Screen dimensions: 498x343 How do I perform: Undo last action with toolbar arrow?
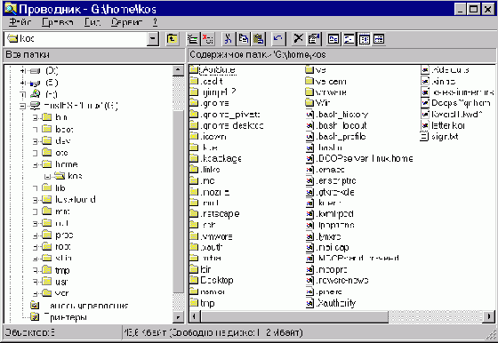click(278, 39)
